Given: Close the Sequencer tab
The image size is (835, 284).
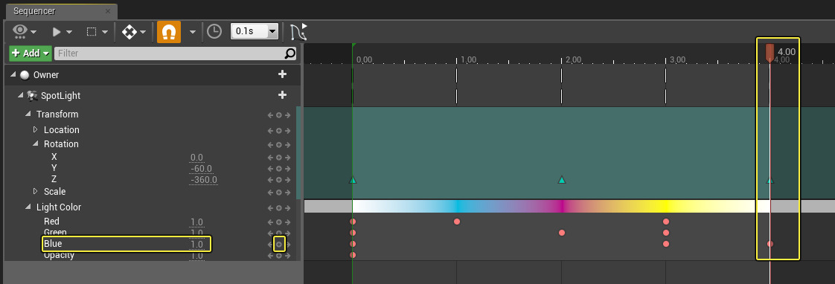Looking at the screenshot, I should pos(108,11).
